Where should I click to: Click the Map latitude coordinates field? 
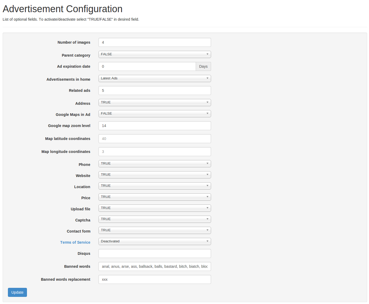click(x=155, y=139)
